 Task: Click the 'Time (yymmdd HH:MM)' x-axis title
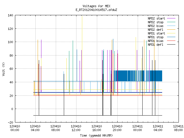tap(96, 135)
